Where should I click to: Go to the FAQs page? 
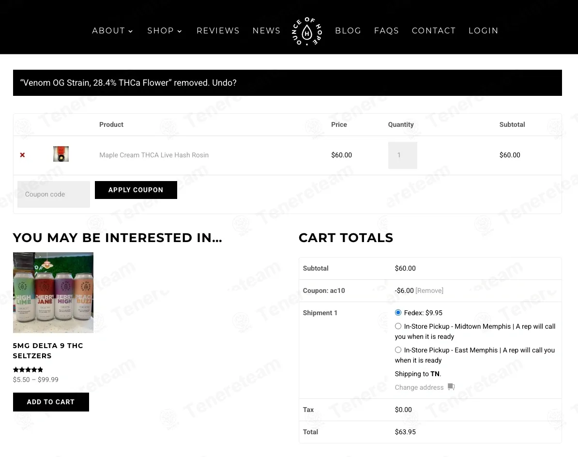pos(386,30)
